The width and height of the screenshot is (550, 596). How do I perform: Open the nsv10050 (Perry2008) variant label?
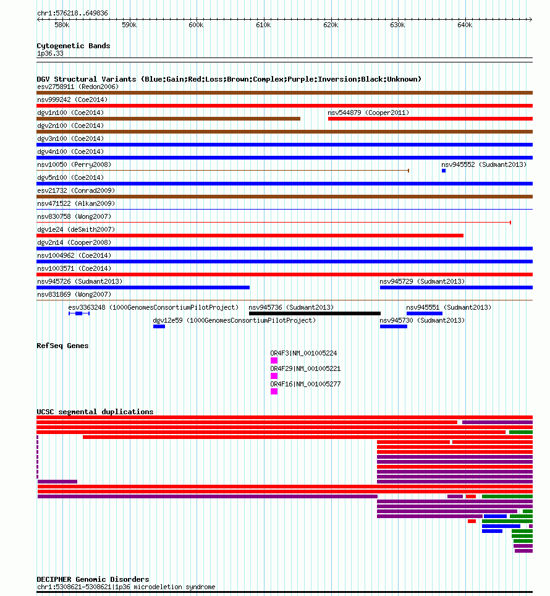[74, 164]
